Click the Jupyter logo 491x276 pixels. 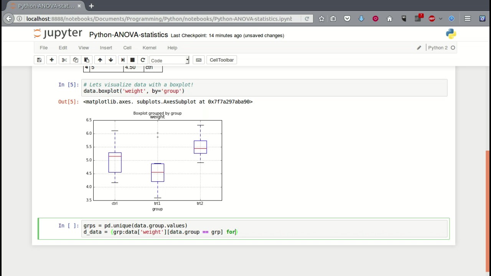58,34
